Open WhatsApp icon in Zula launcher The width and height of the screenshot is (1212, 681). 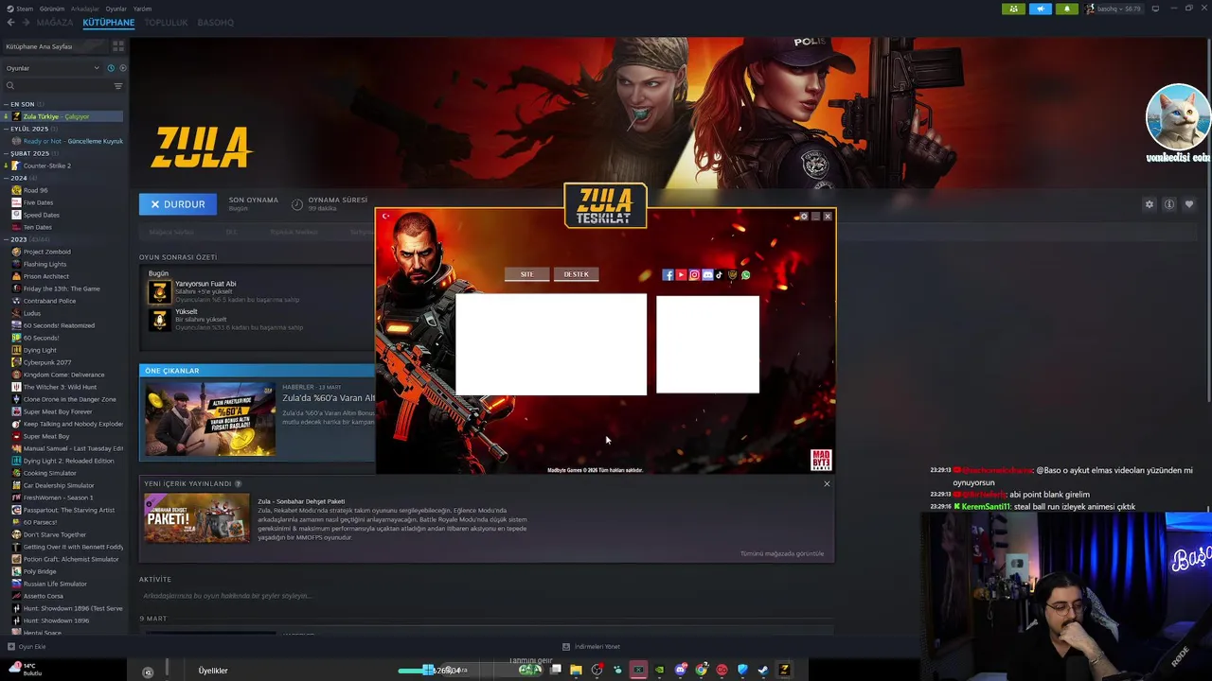(x=745, y=275)
